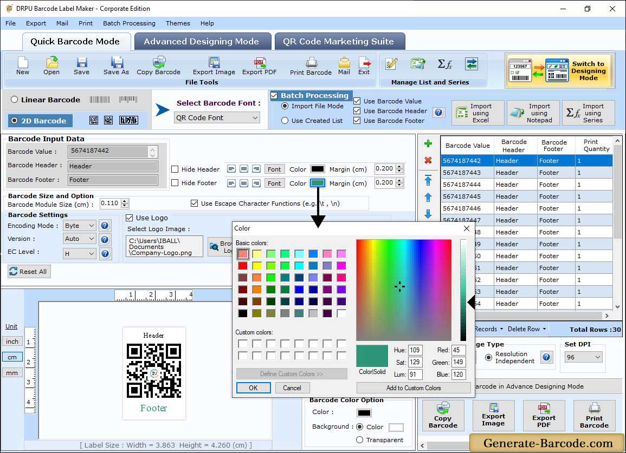Click the sigma formula series icon
This screenshot has height=453, width=626.
point(445,64)
